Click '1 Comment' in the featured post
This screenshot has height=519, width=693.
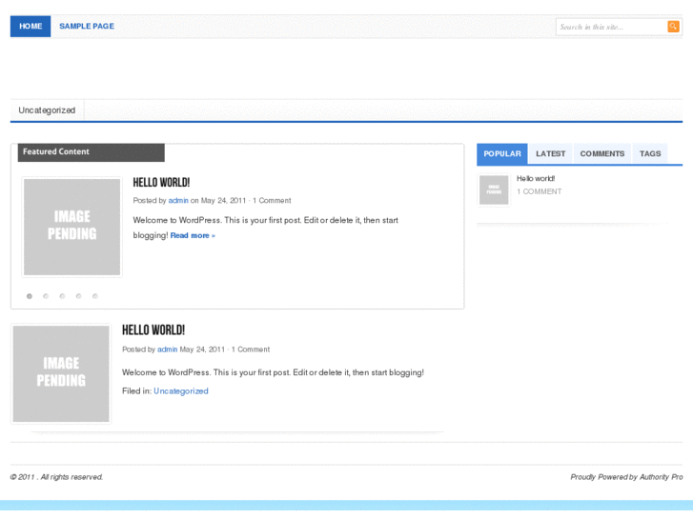pos(272,201)
